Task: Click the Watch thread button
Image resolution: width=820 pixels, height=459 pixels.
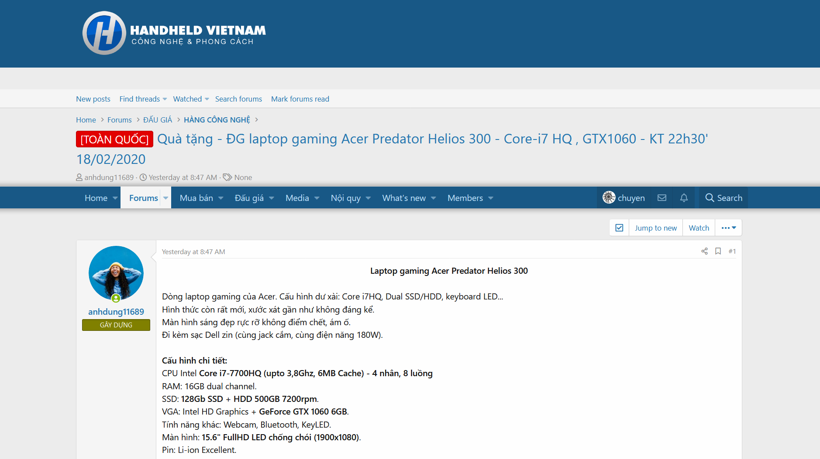Action: coord(699,228)
